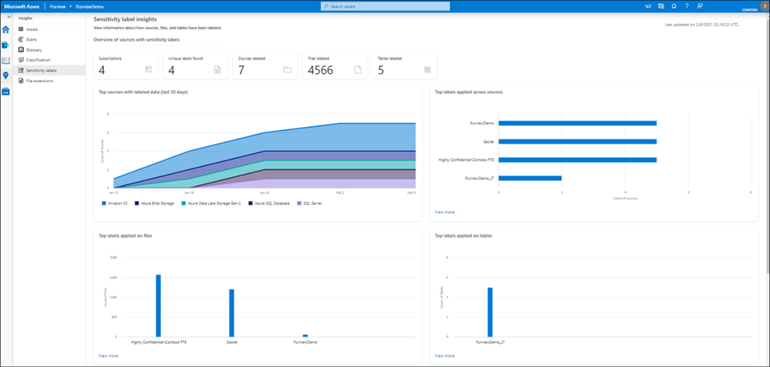This screenshot has height=367, width=770.
Task: Click View more under top labels on tables
Action: (x=445, y=355)
